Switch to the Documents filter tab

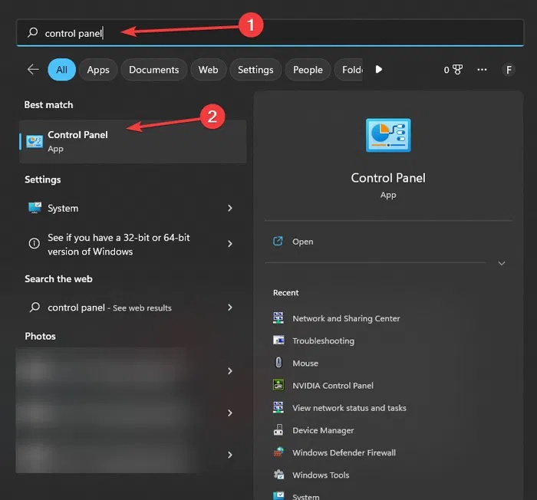pyautogui.click(x=153, y=70)
